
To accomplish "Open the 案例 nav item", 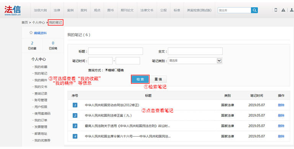I will (x=70, y=10).
